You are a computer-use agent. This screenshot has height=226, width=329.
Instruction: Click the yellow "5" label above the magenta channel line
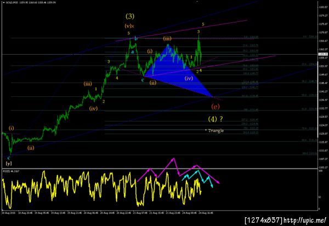click(203, 24)
